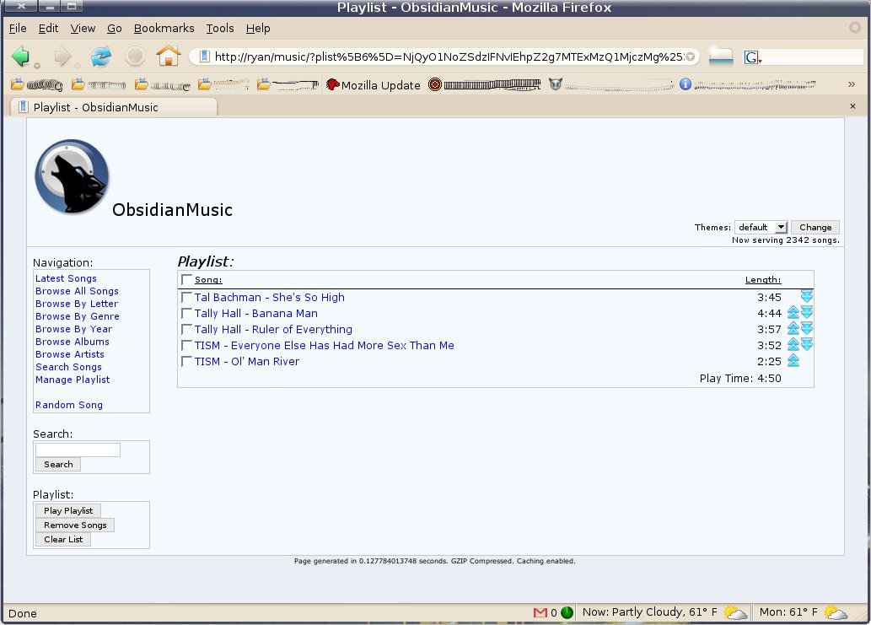Open the Go menu
This screenshot has width=871, height=625.
pyautogui.click(x=115, y=29)
